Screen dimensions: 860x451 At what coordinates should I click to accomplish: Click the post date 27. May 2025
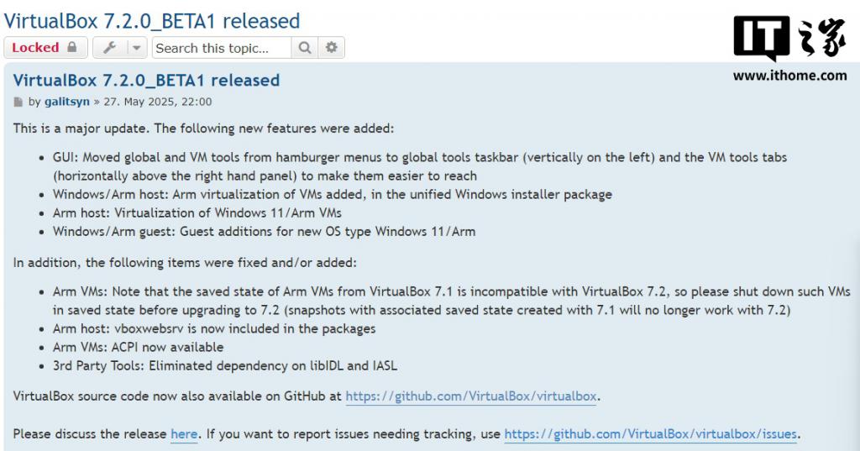158,102
